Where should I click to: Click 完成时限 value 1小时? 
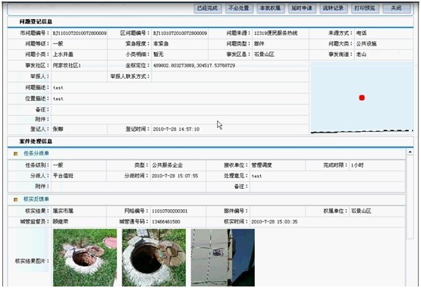(x=357, y=165)
